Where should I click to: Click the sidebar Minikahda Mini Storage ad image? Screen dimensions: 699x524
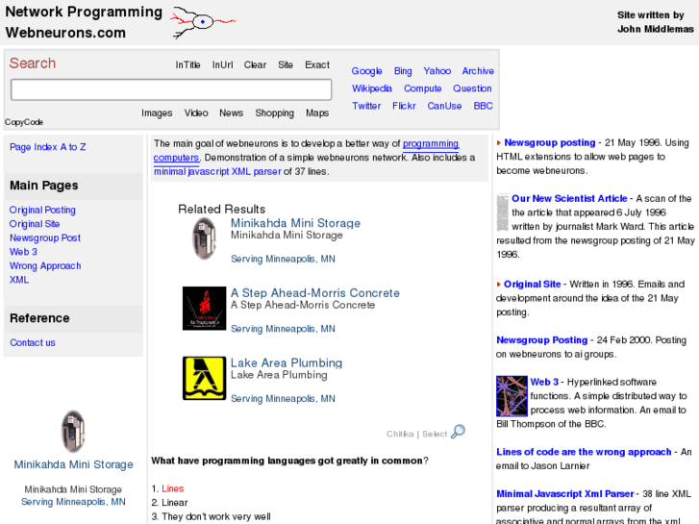73,432
